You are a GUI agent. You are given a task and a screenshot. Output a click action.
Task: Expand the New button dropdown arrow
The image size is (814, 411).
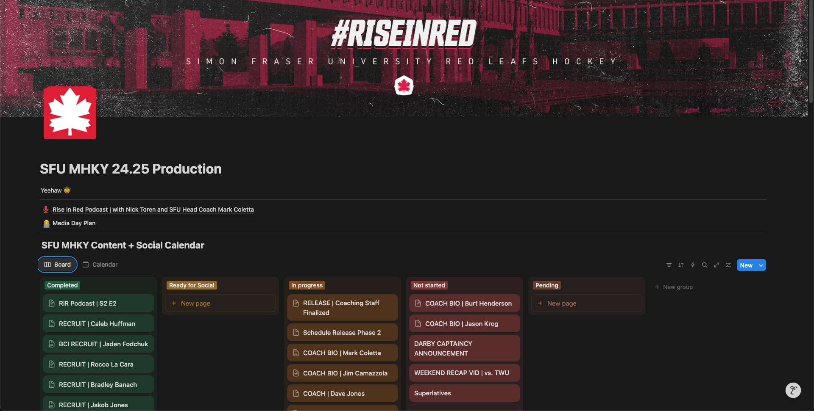(761, 265)
